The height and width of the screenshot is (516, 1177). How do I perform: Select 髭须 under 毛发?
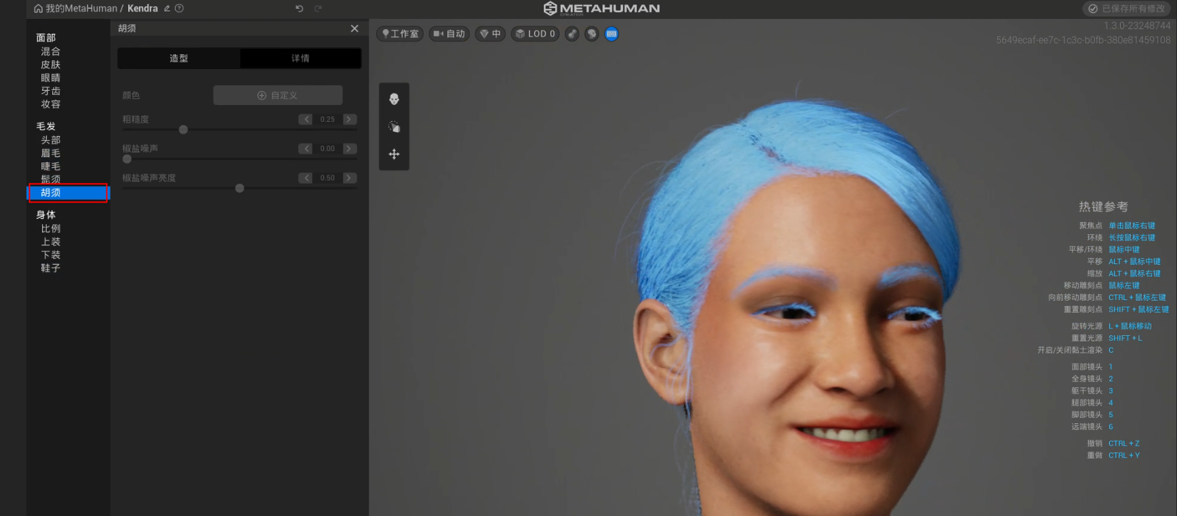pyautogui.click(x=51, y=179)
